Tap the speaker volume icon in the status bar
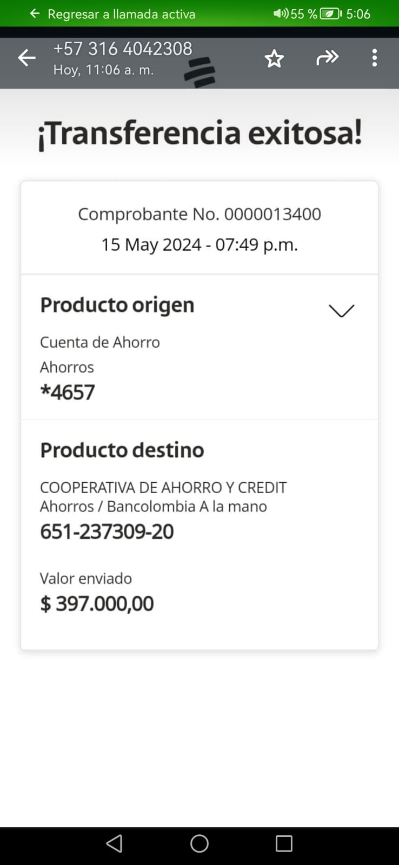The height and width of the screenshot is (865, 399). point(281,14)
